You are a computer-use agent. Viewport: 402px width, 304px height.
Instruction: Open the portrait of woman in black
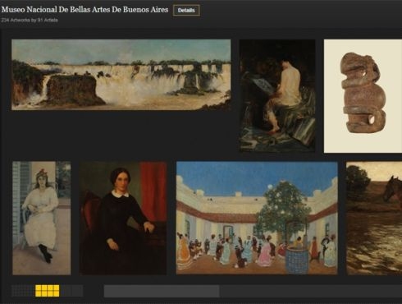123,218
